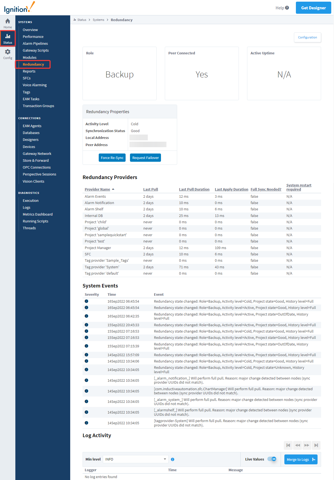Click Status breadcrumb link
The image size is (334, 480).
coord(82,20)
